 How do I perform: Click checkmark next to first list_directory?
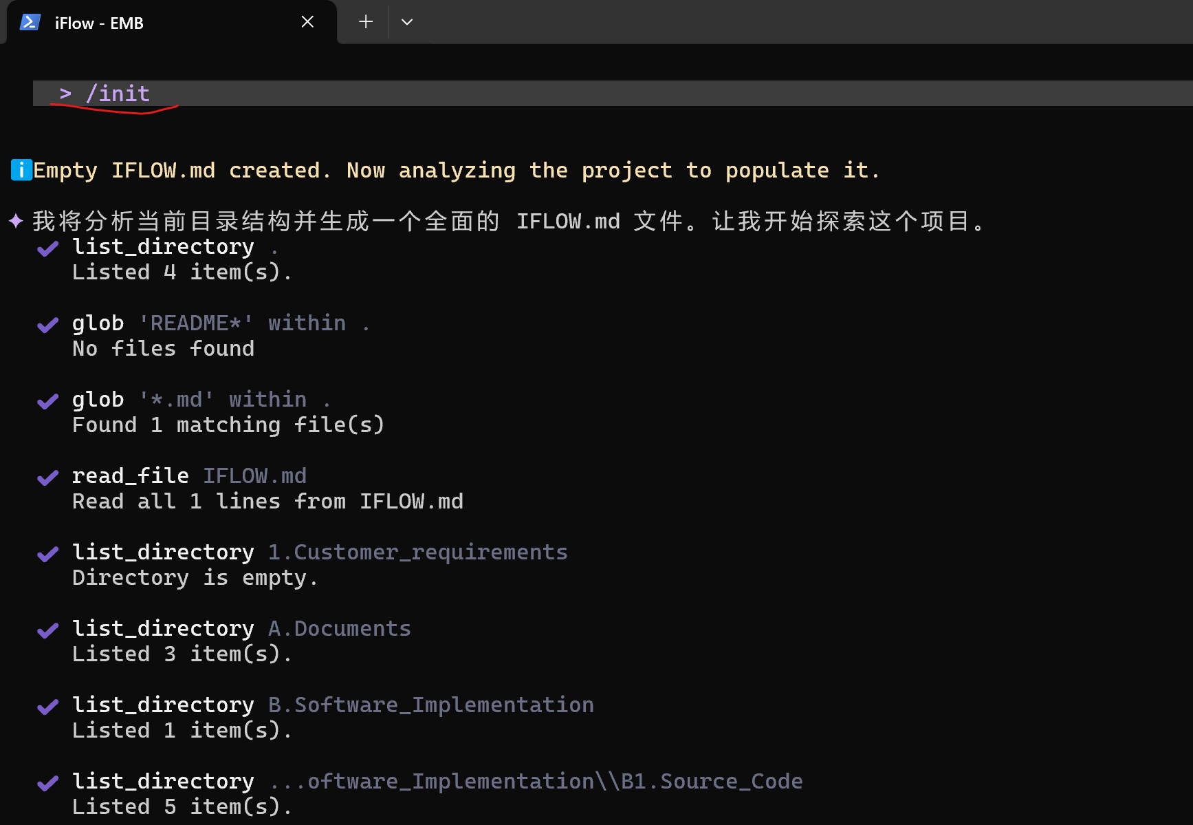(47, 248)
